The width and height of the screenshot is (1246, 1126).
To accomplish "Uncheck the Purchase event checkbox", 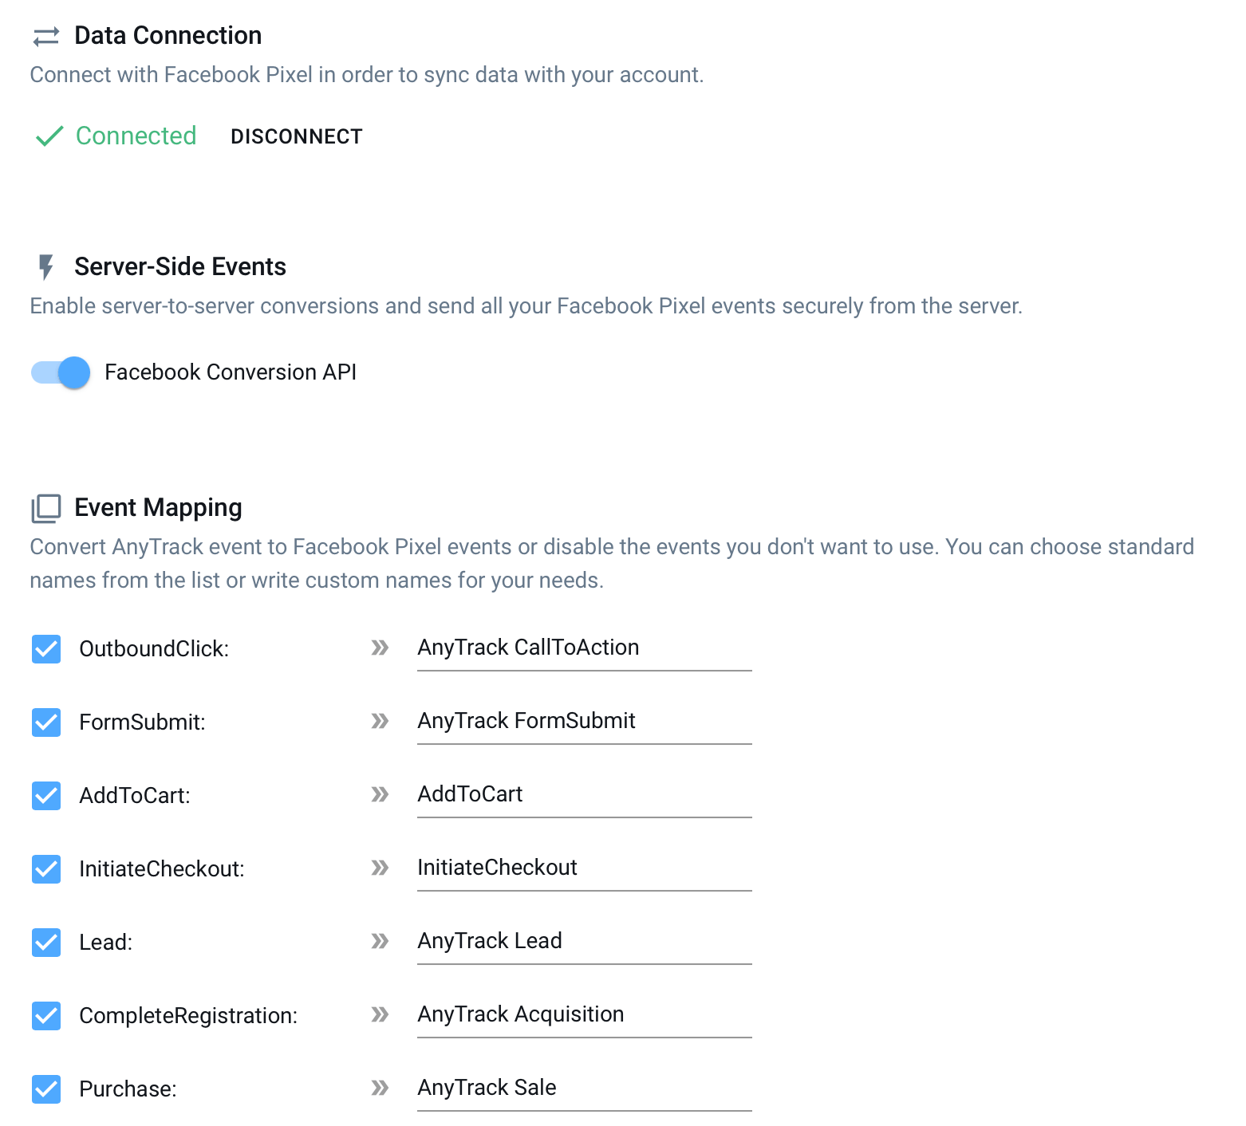I will pos(46,1089).
